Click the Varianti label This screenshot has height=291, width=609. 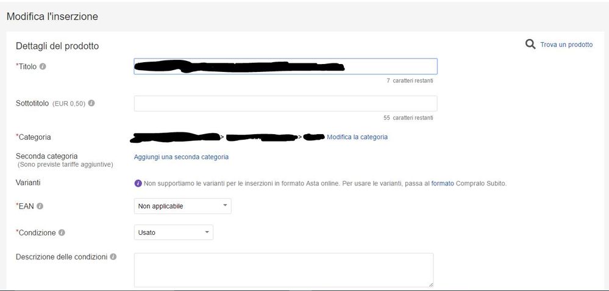pyautogui.click(x=28, y=182)
